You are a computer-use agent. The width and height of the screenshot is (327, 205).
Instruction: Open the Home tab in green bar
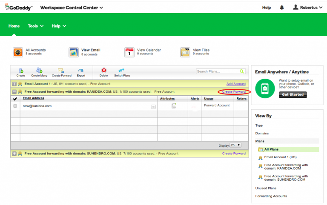click(14, 26)
